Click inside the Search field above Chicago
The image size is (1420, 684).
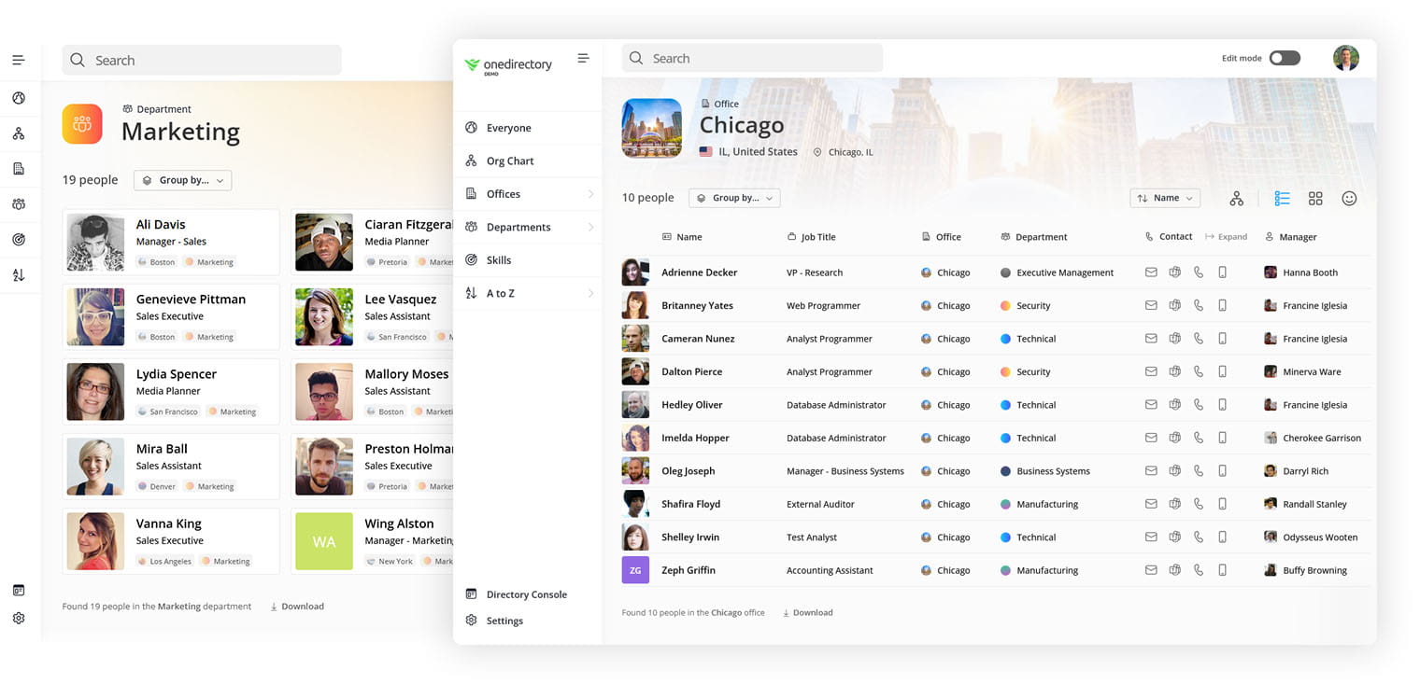[x=752, y=57]
